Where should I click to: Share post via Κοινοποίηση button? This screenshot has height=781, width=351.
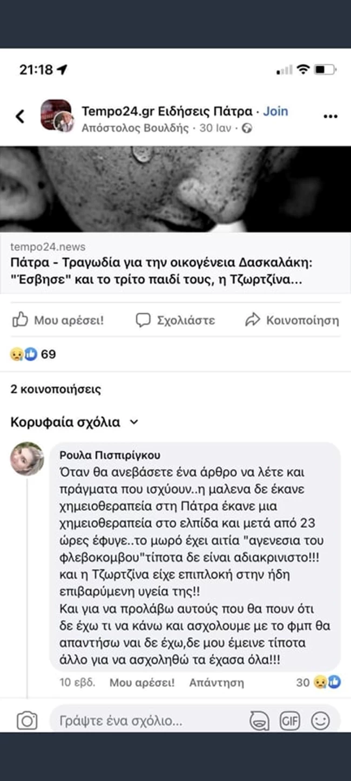[292, 320]
